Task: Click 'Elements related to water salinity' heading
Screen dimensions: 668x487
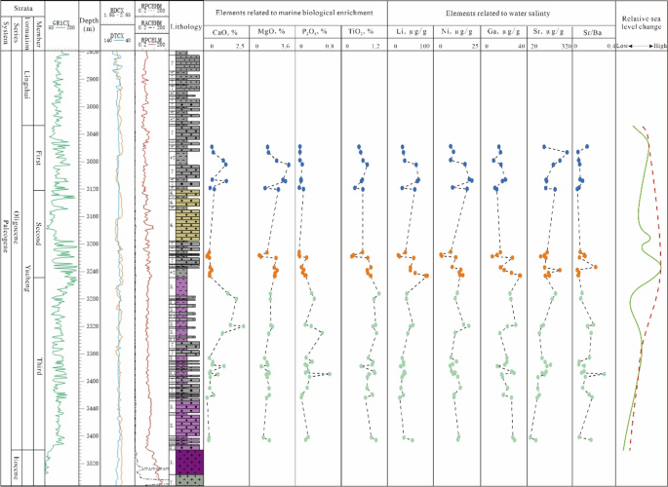Action: point(497,14)
